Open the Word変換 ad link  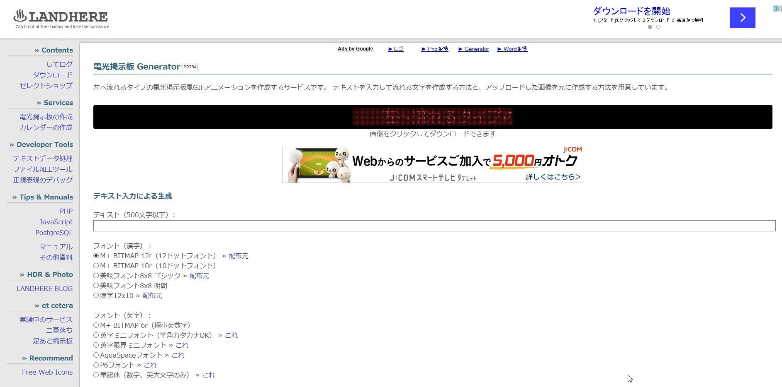pos(512,49)
